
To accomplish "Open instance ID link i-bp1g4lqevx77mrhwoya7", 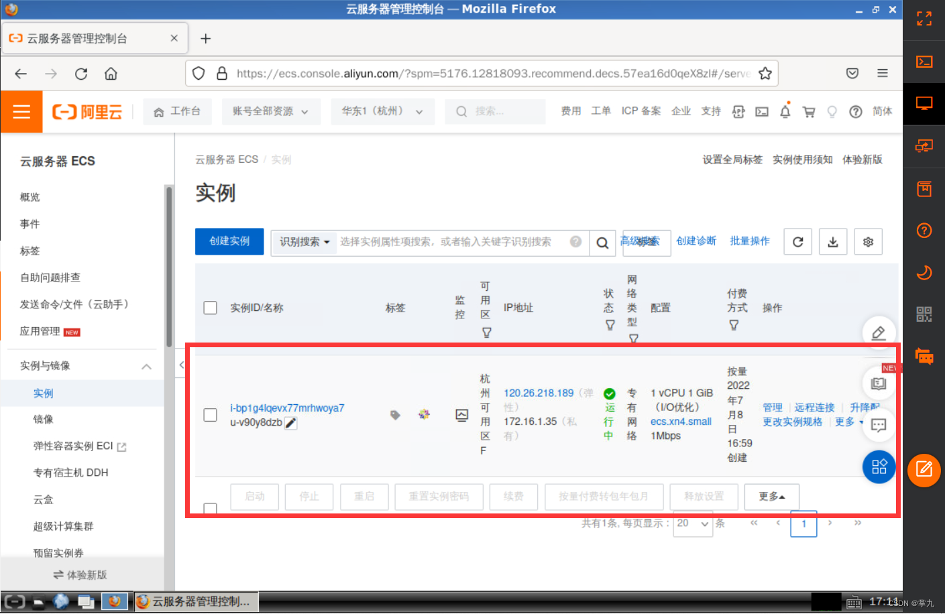I will pyautogui.click(x=287, y=408).
